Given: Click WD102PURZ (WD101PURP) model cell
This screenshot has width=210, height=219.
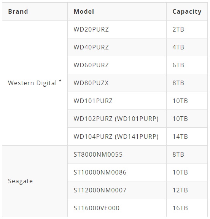Looking at the screenshot, I should tap(117, 119).
